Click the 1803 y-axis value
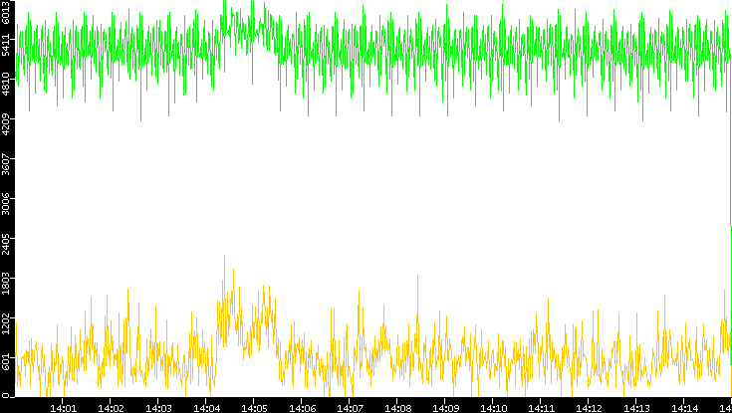 (x=7, y=285)
